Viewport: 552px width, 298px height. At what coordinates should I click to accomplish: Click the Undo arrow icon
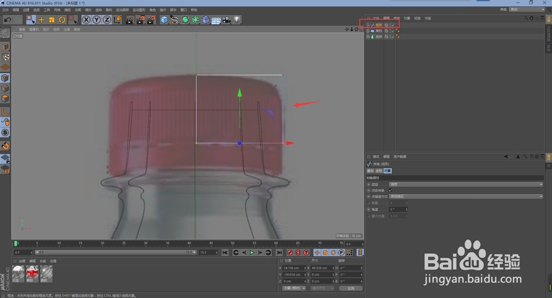7,20
